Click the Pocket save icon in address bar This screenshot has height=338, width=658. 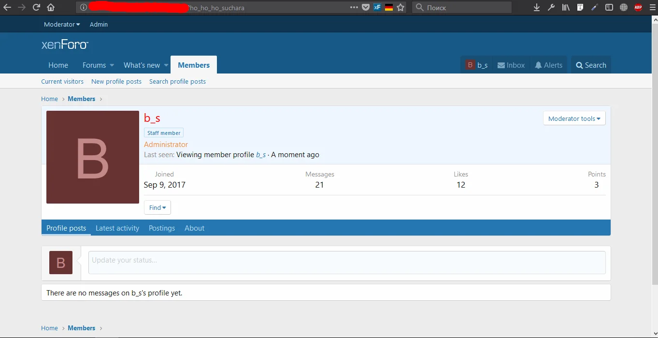pos(366,7)
